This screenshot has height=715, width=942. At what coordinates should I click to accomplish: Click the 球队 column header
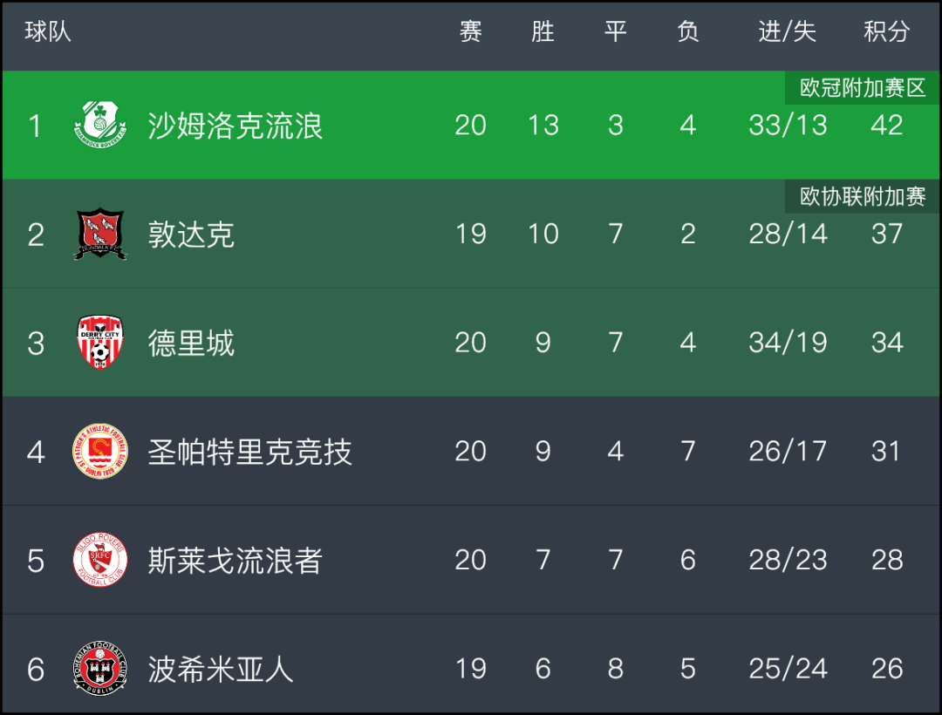pyautogui.click(x=48, y=31)
